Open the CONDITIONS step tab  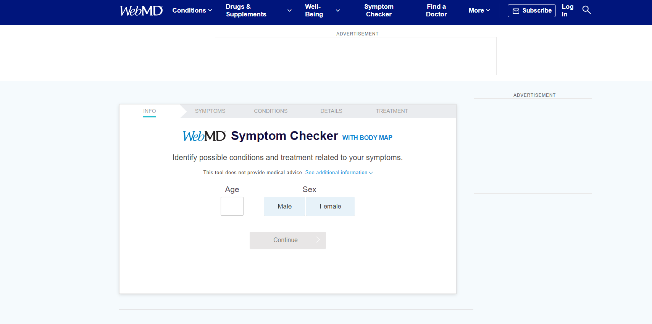270,111
